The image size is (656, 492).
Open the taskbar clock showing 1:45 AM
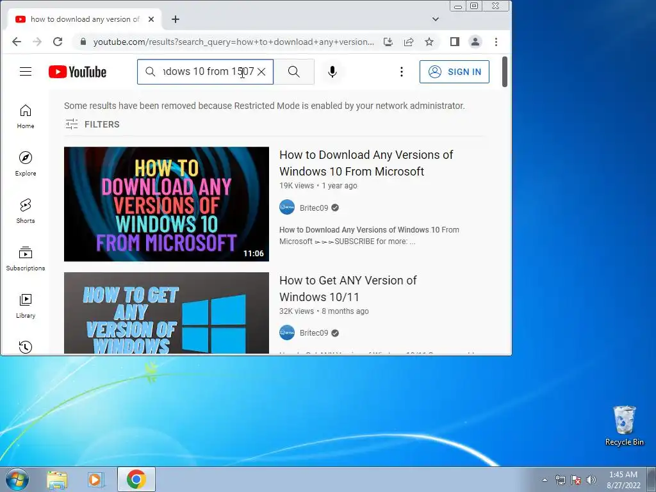(623, 480)
